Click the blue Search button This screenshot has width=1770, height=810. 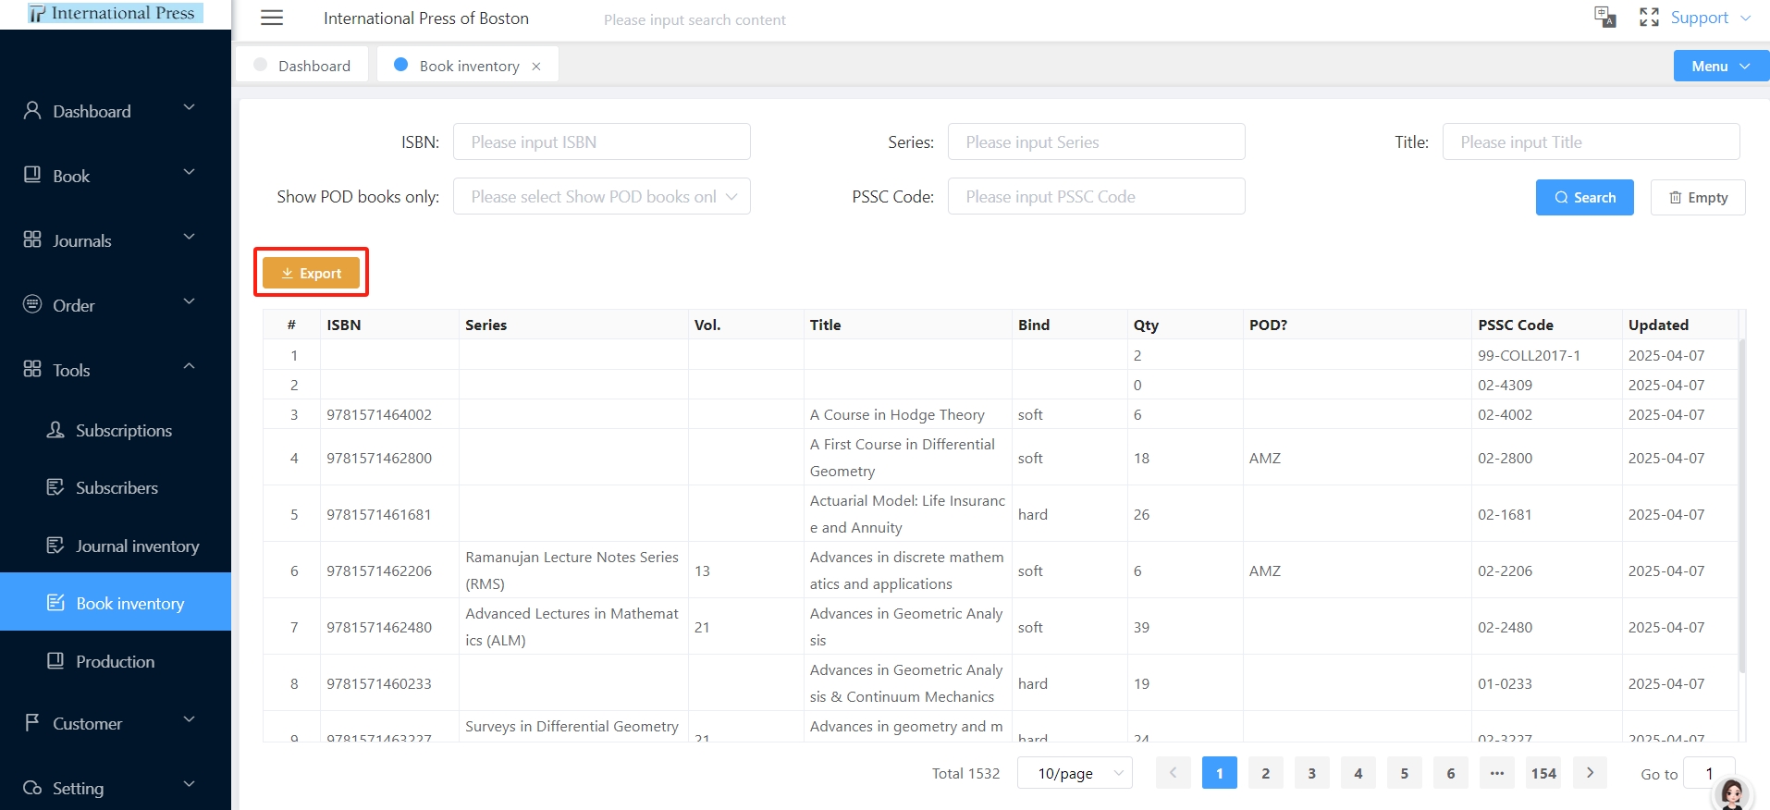[x=1584, y=197]
